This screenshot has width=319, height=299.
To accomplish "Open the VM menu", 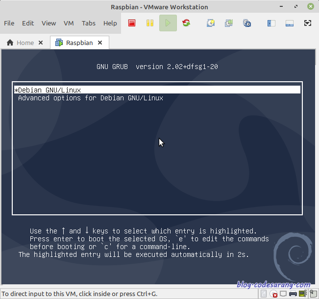I will (69, 23).
